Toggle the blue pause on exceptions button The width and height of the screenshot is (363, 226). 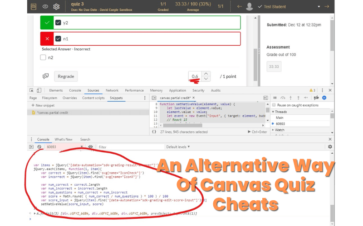pyautogui.click(x=324, y=98)
